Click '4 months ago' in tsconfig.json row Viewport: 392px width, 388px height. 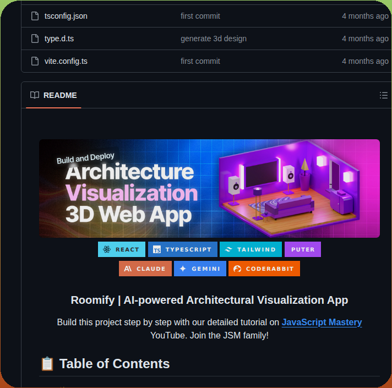coord(365,16)
